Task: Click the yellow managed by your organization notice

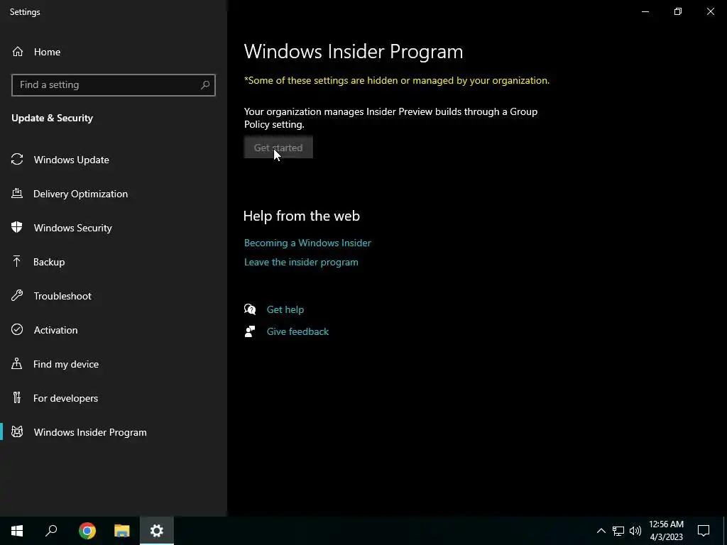Action: pos(396,80)
